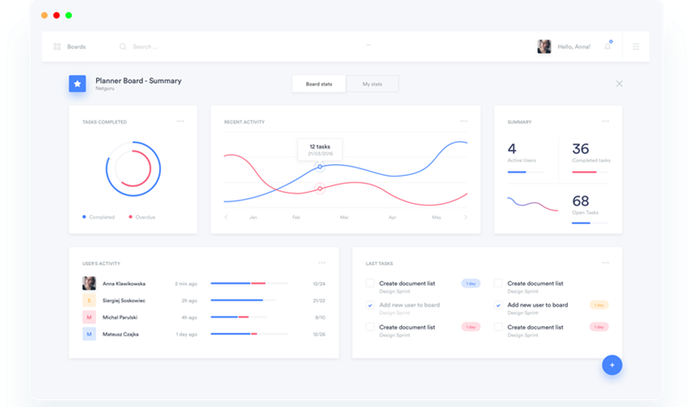Click the search magnifier icon

click(x=122, y=47)
